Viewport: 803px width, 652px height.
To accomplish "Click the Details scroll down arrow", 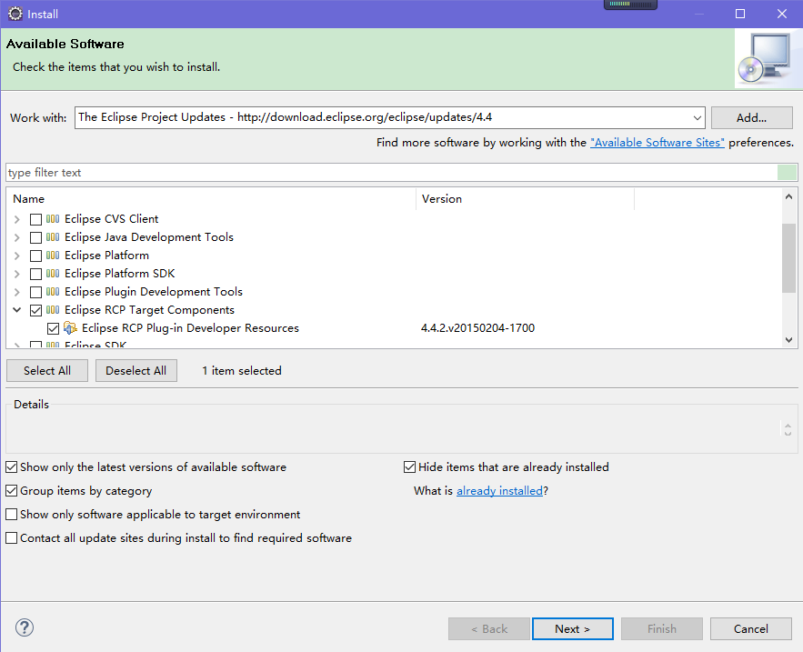I will [788, 433].
